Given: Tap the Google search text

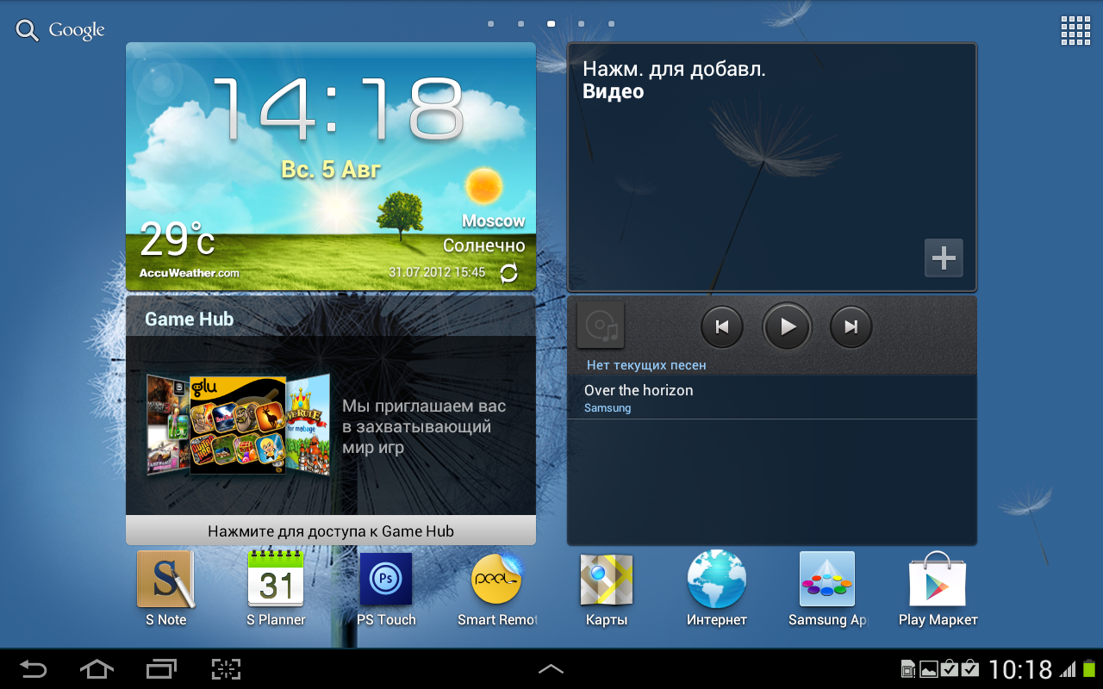Looking at the screenshot, I should (77, 30).
